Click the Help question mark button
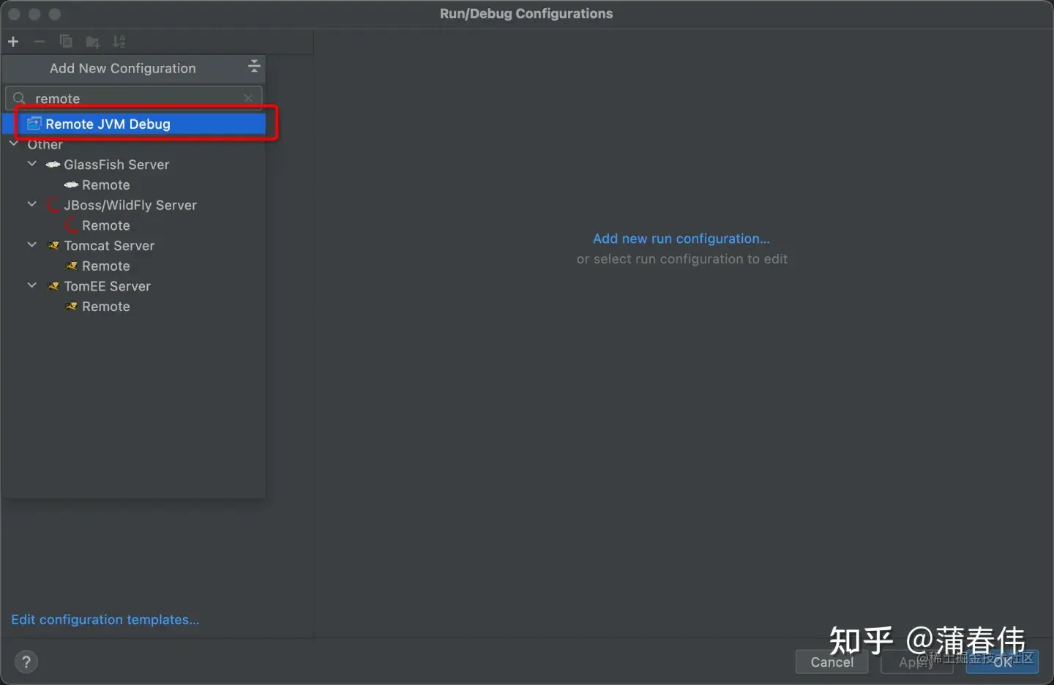Screen dimensions: 1054x685 click(x=26, y=662)
